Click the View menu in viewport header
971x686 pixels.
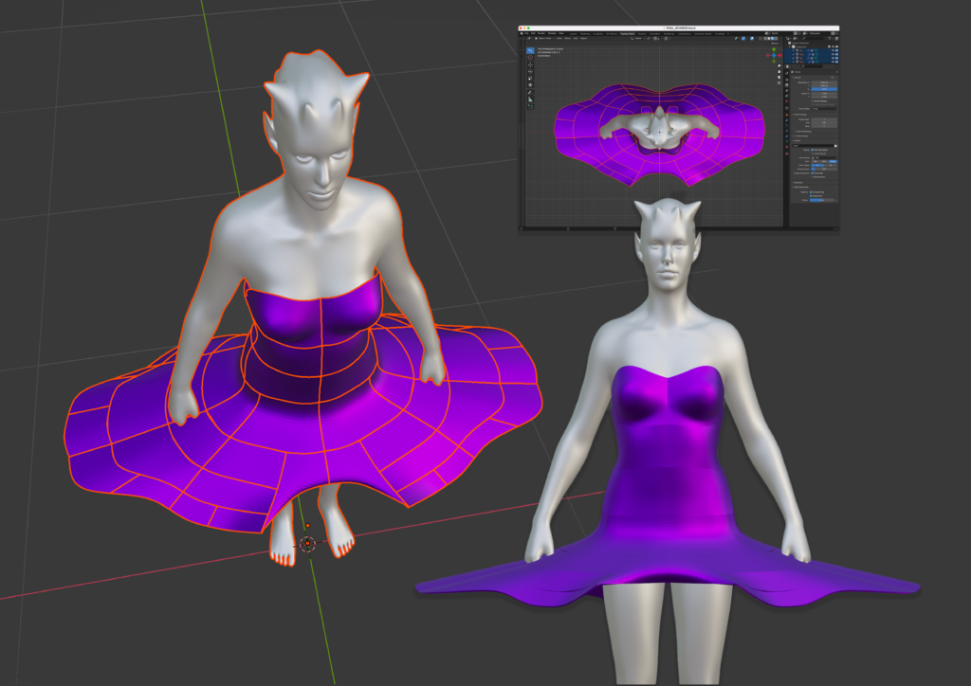(x=559, y=38)
